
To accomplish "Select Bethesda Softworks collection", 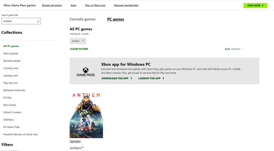I will [x=14, y=90].
